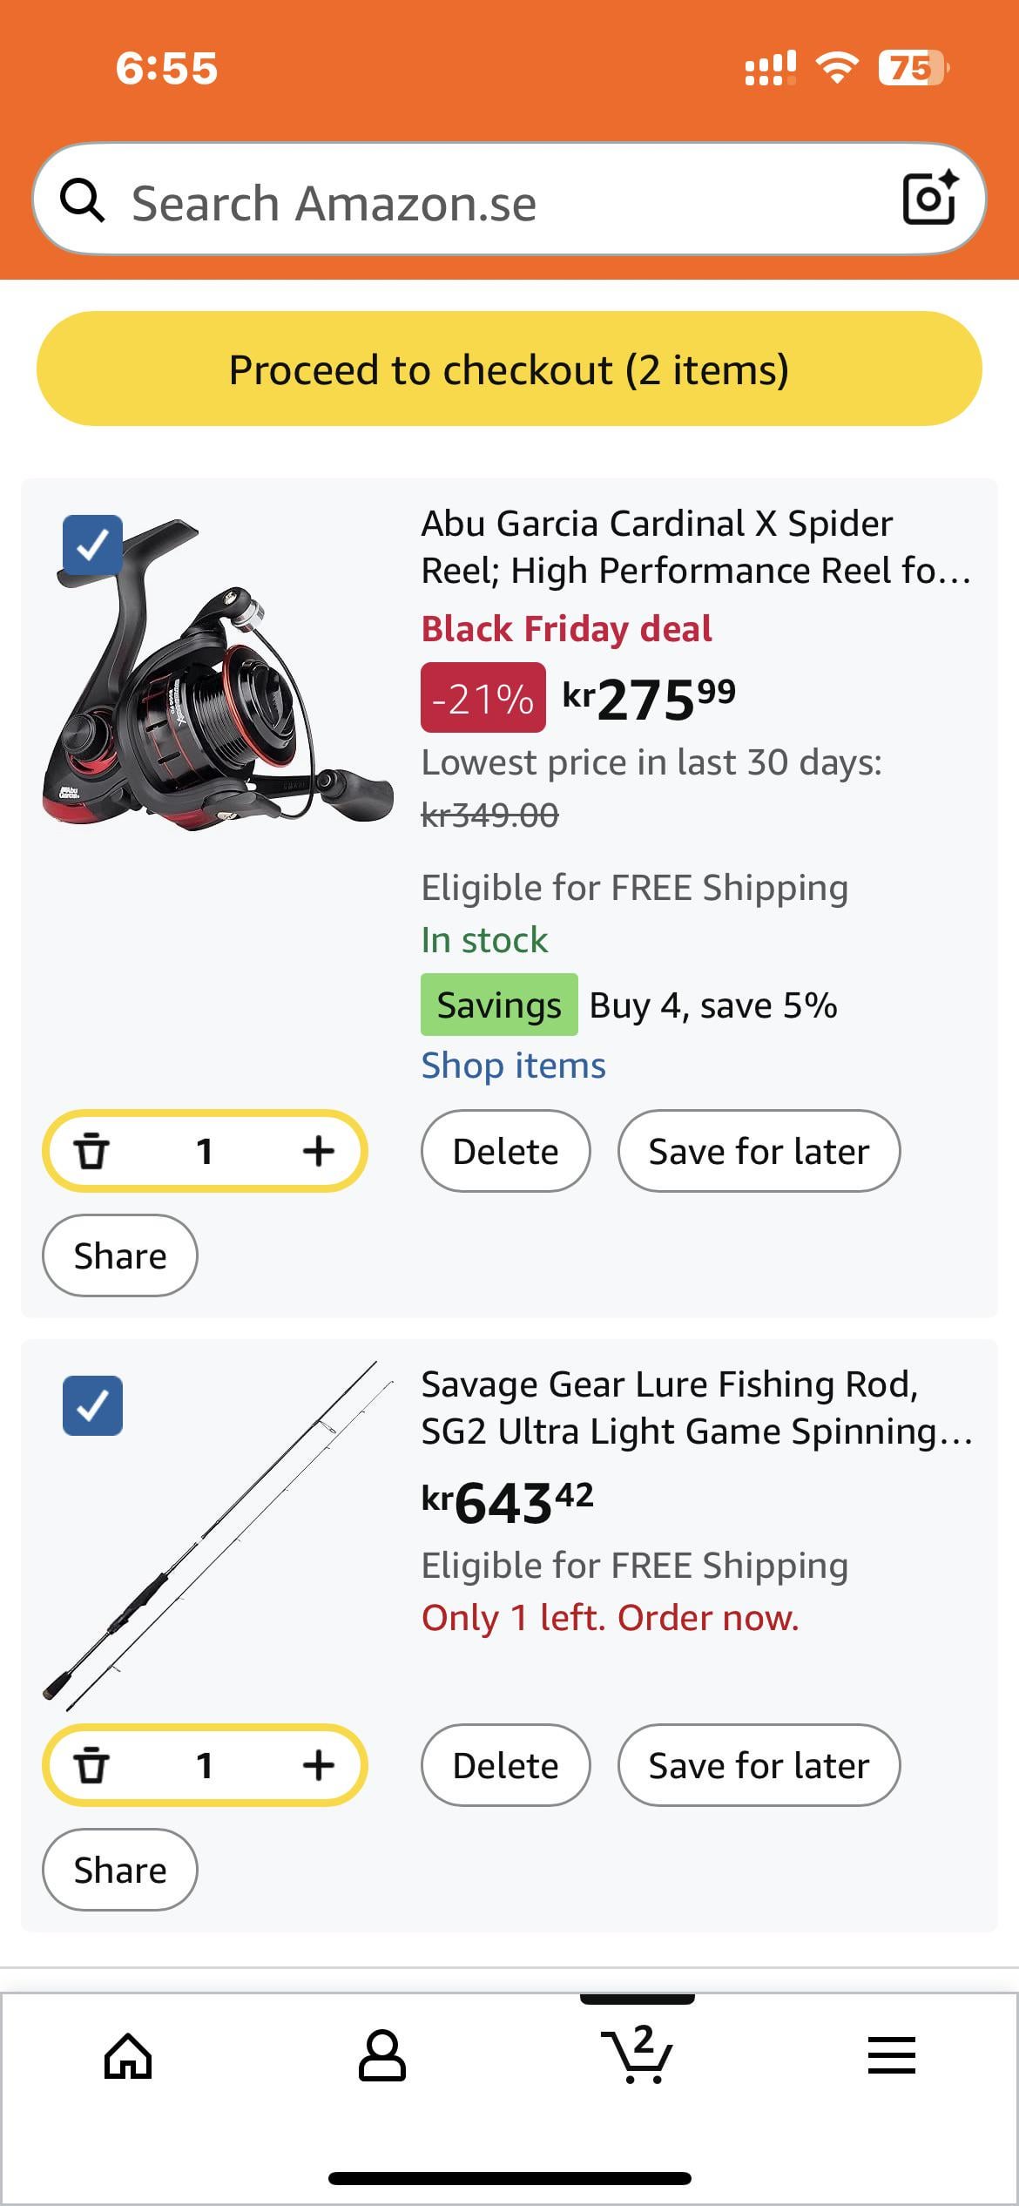The image size is (1019, 2206).
Task: Uncheck the Abu Garcia reel checkbox
Action: point(92,545)
